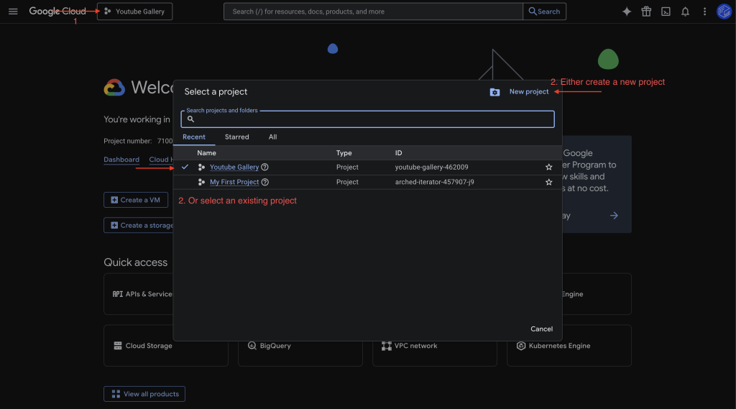Open the notifications bell
The image size is (736, 409).
point(686,12)
